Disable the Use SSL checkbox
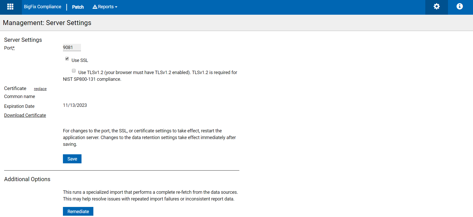This screenshot has width=473, height=217. pyautogui.click(x=67, y=59)
